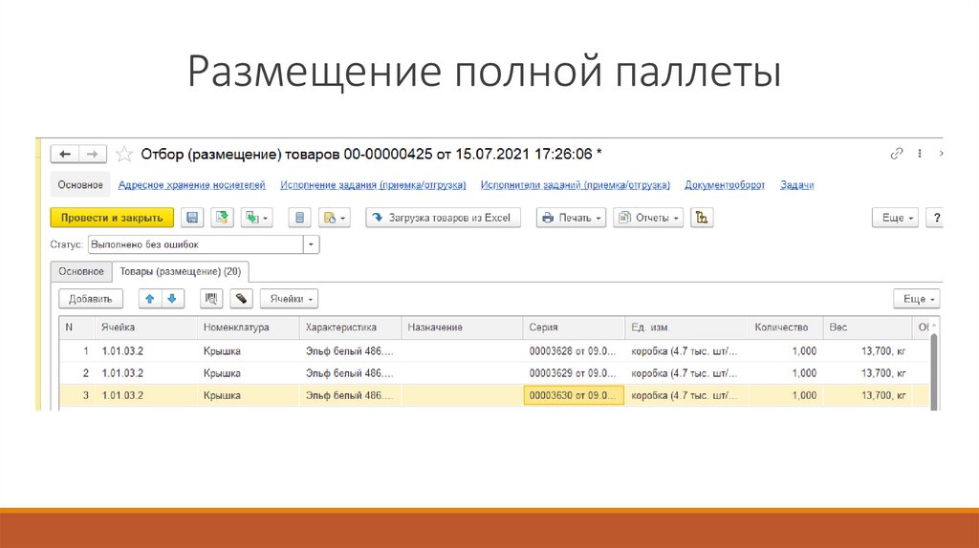Screen dimensions: 979x548
Task: Open the Статус dropdown list
Action: 312,244
